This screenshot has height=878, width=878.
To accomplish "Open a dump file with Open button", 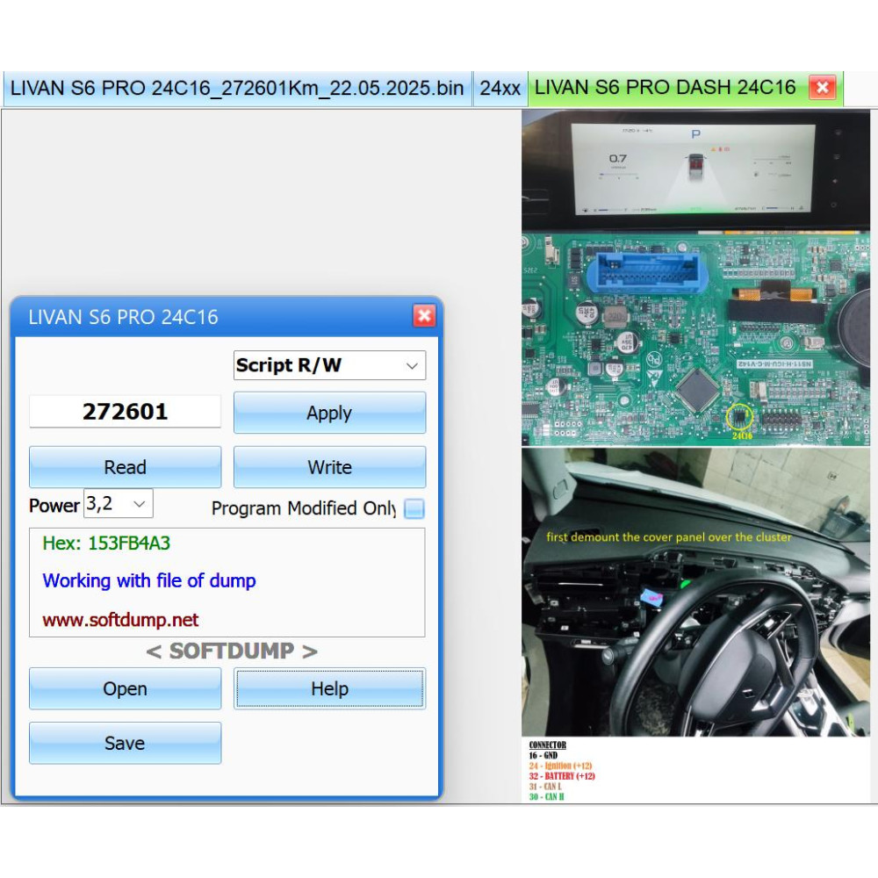I will [125, 688].
